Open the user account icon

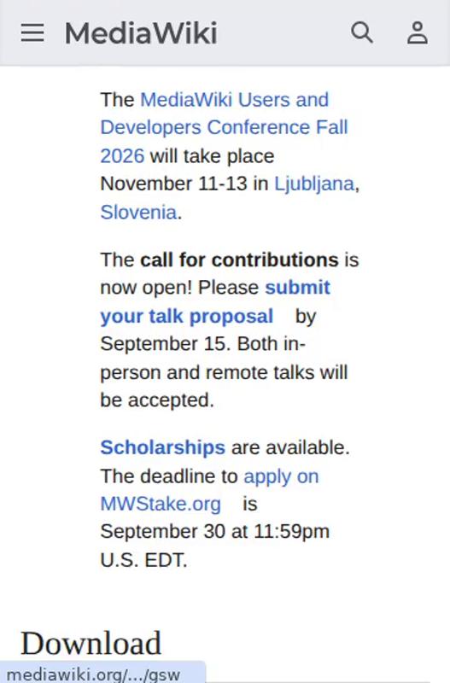(x=418, y=32)
